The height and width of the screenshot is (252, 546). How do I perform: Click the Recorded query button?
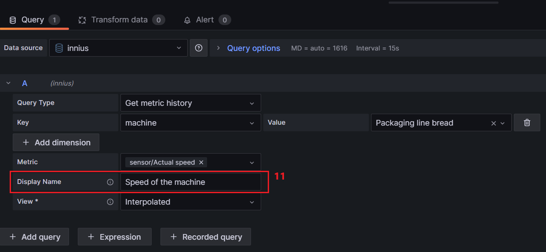click(x=206, y=237)
